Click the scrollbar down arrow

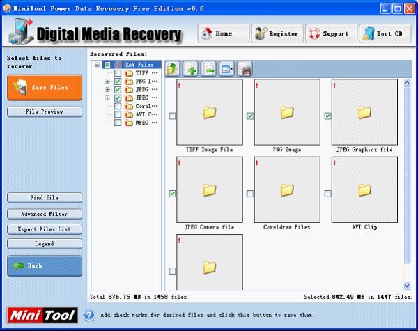(x=407, y=286)
